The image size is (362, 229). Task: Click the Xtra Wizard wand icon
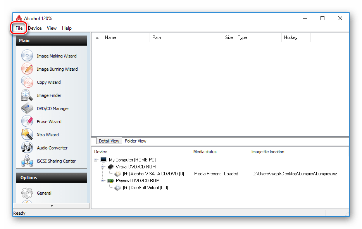click(27, 134)
